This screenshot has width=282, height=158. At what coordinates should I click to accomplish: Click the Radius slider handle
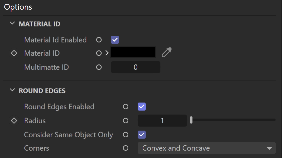coord(191,120)
